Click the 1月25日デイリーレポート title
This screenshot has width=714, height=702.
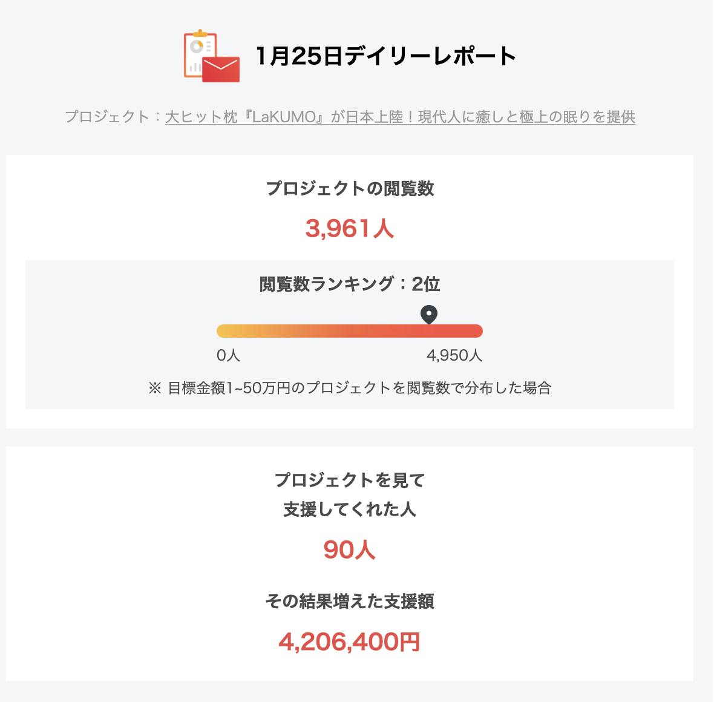[x=385, y=56]
